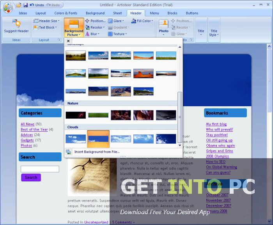Click the gallery scrollbar thumb
Image resolution: width=273 pixels, height=225 pixels.
pos(180,117)
